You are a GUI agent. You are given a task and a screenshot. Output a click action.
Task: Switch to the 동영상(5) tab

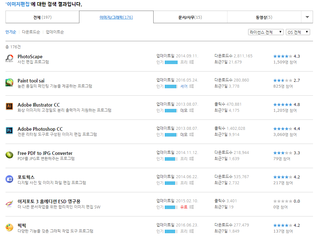point(264,17)
